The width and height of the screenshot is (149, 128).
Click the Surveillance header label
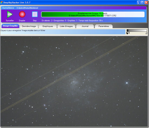(8, 8)
